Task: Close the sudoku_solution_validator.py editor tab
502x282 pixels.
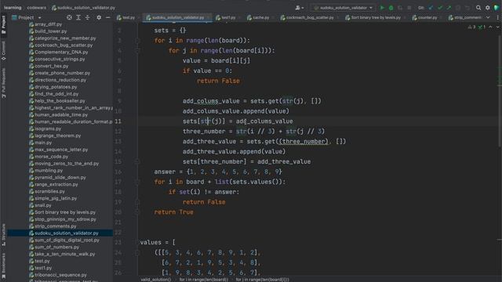Action: 209,17
